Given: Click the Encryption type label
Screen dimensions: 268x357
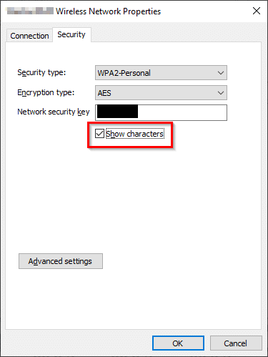Looking at the screenshot, I should coord(46,92).
